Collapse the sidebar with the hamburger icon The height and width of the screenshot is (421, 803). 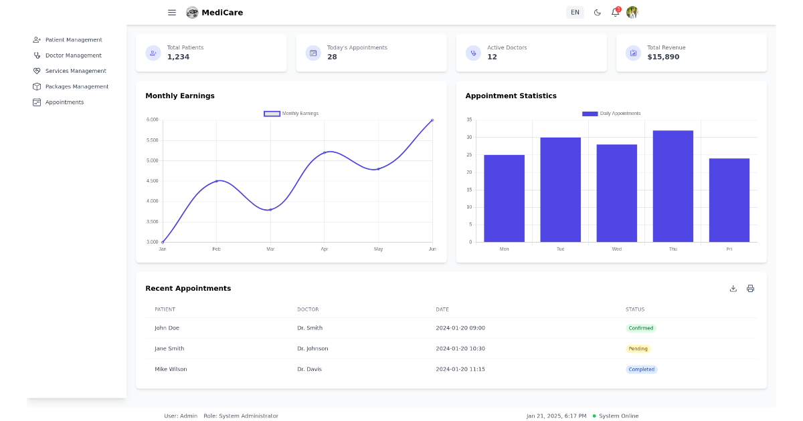(172, 12)
